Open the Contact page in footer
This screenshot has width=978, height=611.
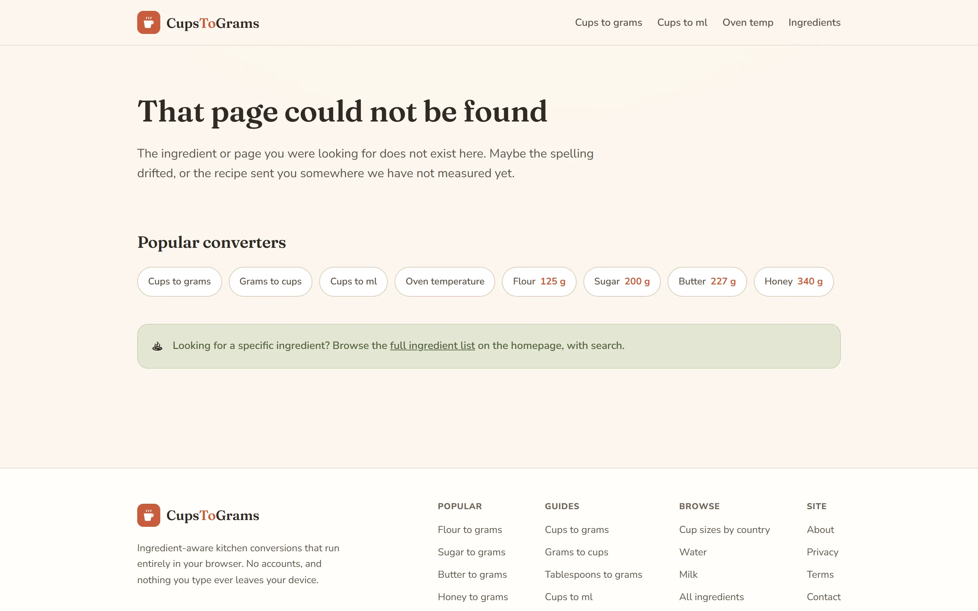[x=823, y=597]
